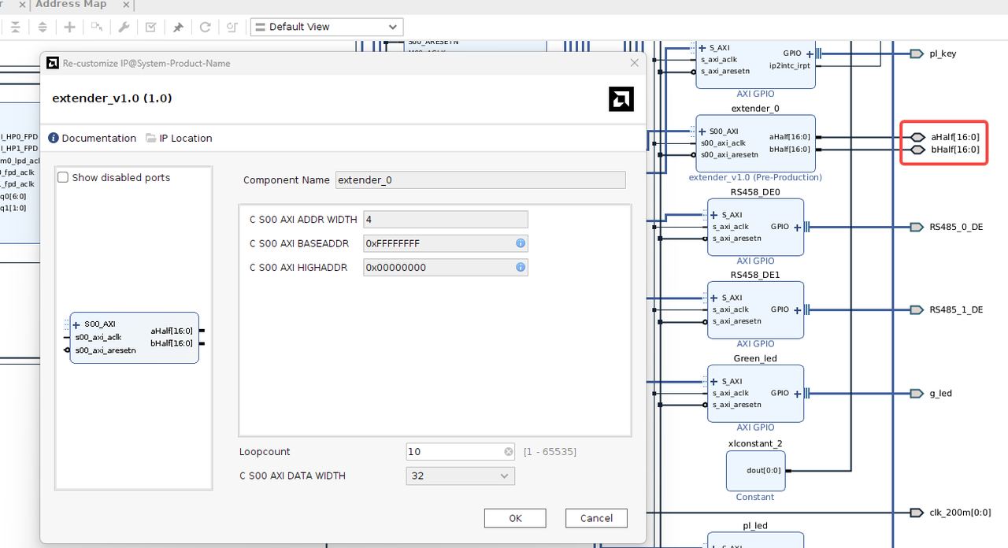Click the Regenerate Layout refresh icon
The image size is (1008, 548).
coord(205,27)
